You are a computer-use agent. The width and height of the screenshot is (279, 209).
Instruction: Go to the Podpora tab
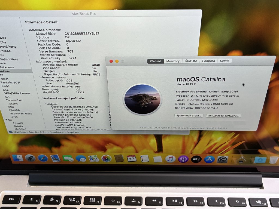point(208,61)
